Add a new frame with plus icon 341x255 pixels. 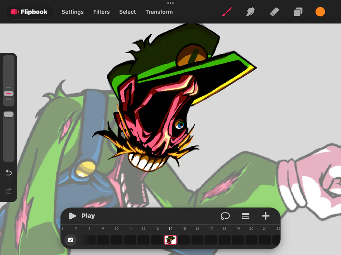coord(266,216)
